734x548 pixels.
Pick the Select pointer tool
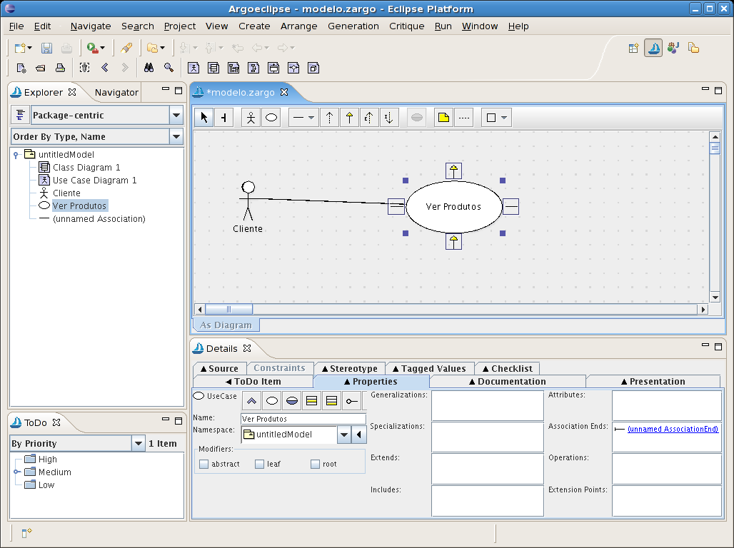pos(203,116)
